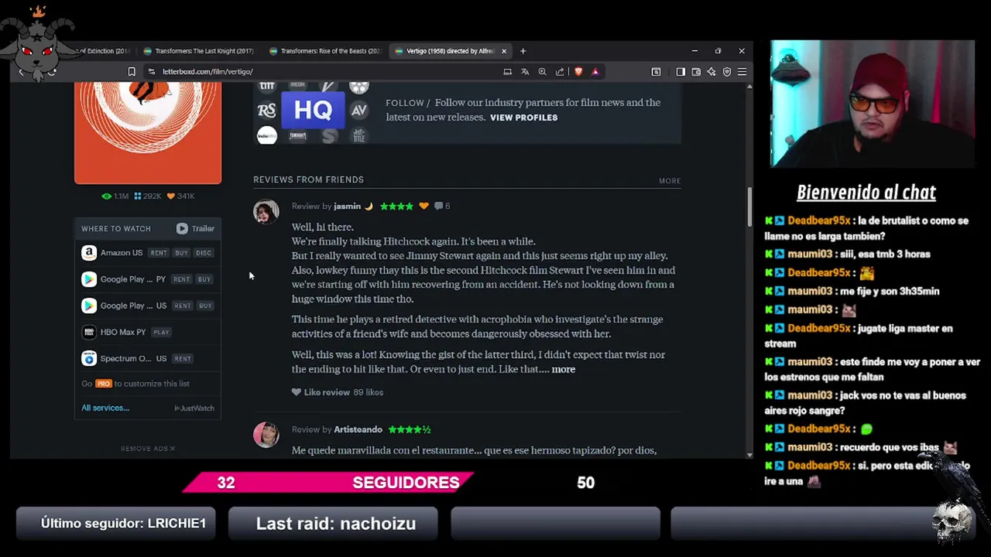Image resolution: width=991 pixels, height=557 pixels.
Task: Click the cast screen icon in address bar
Action: click(x=508, y=72)
